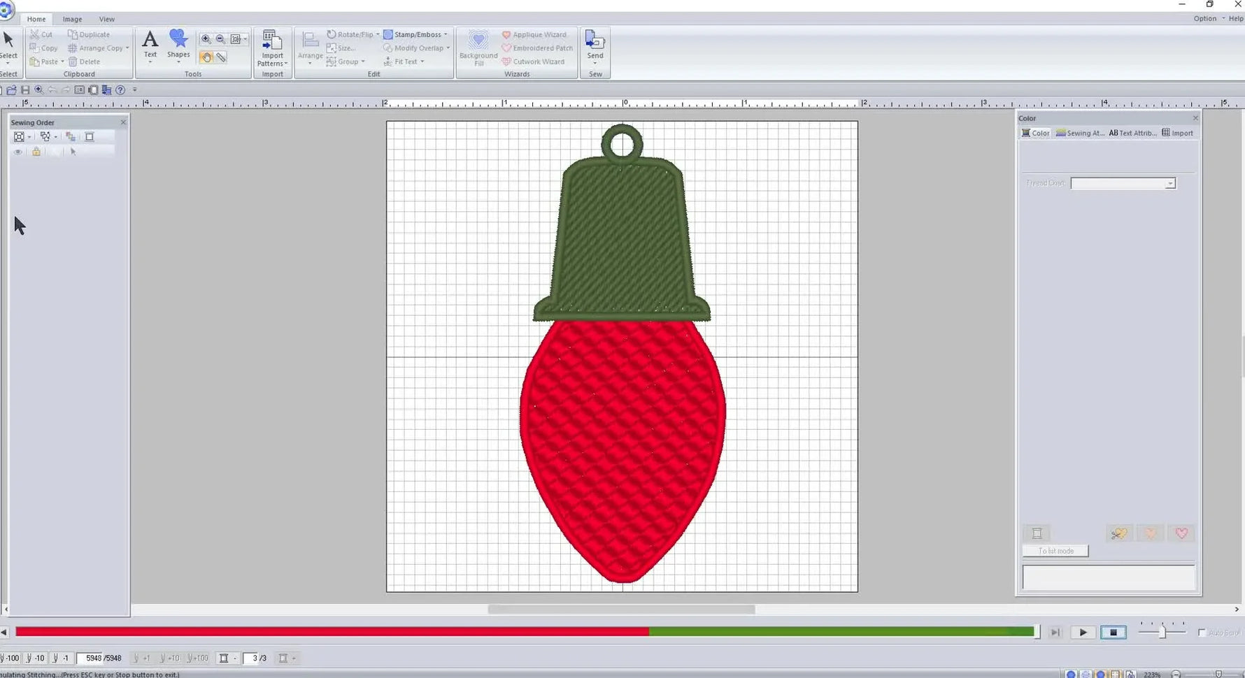This screenshot has height=678, width=1245.
Task: Click the Select arrow tool
Action: [x=8, y=45]
